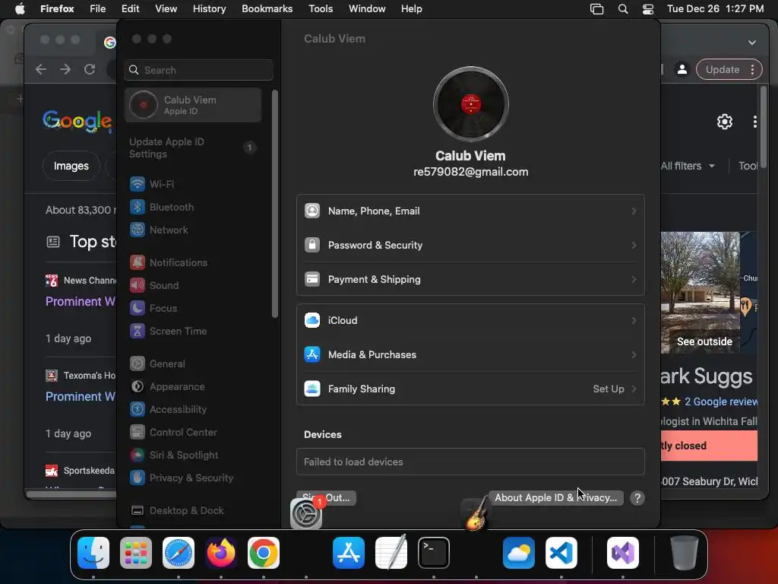Viewport: 778px width, 584px height.
Task: Open Privacy & Security settings
Action: click(x=181, y=478)
